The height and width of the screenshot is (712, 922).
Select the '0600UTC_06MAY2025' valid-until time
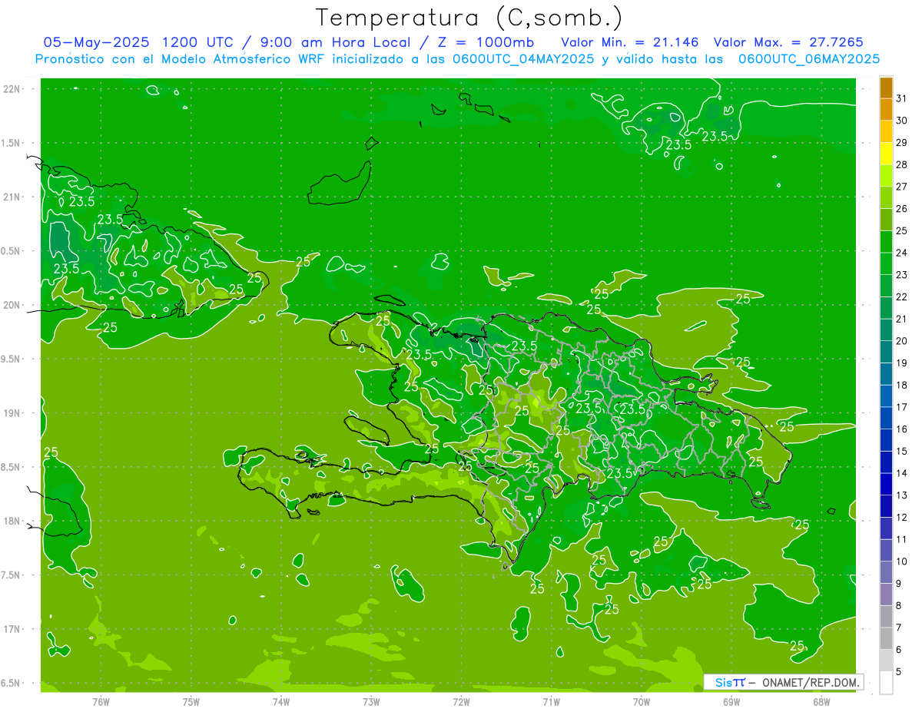click(x=809, y=58)
